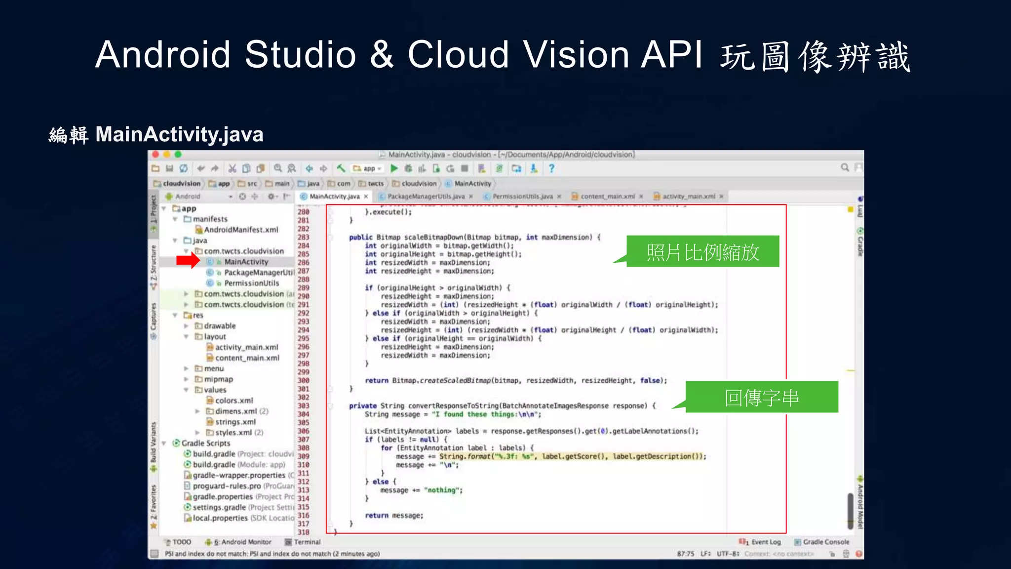Run the app with green play icon
Image resolution: width=1011 pixels, height=569 pixels.
click(394, 168)
